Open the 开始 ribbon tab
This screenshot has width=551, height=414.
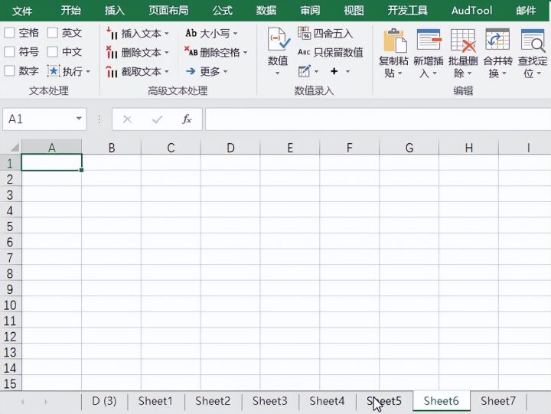(70, 11)
